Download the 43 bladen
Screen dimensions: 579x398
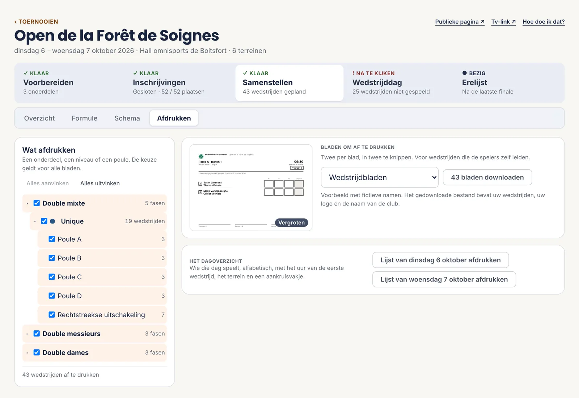pos(487,177)
